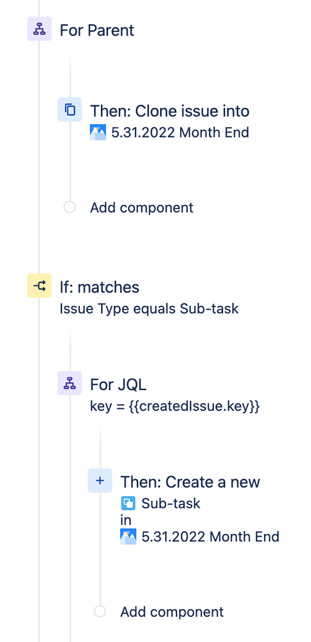Click the Add component circle below Clone issue
The image size is (311, 642).
69,207
